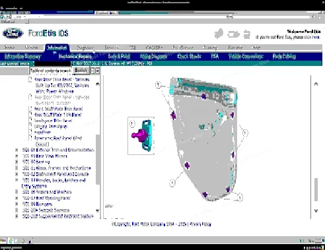Viewport: 325px width, 250px height.
Task: Open the Headliner procedure link
Action: tap(42, 132)
